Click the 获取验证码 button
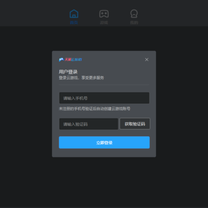This screenshot has height=208, width=208. click(135, 124)
